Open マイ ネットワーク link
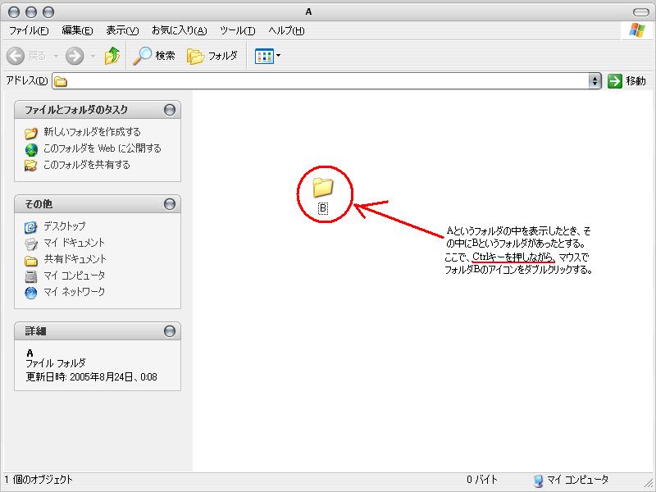This screenshot has height=492, width=656. click(75, 292)
